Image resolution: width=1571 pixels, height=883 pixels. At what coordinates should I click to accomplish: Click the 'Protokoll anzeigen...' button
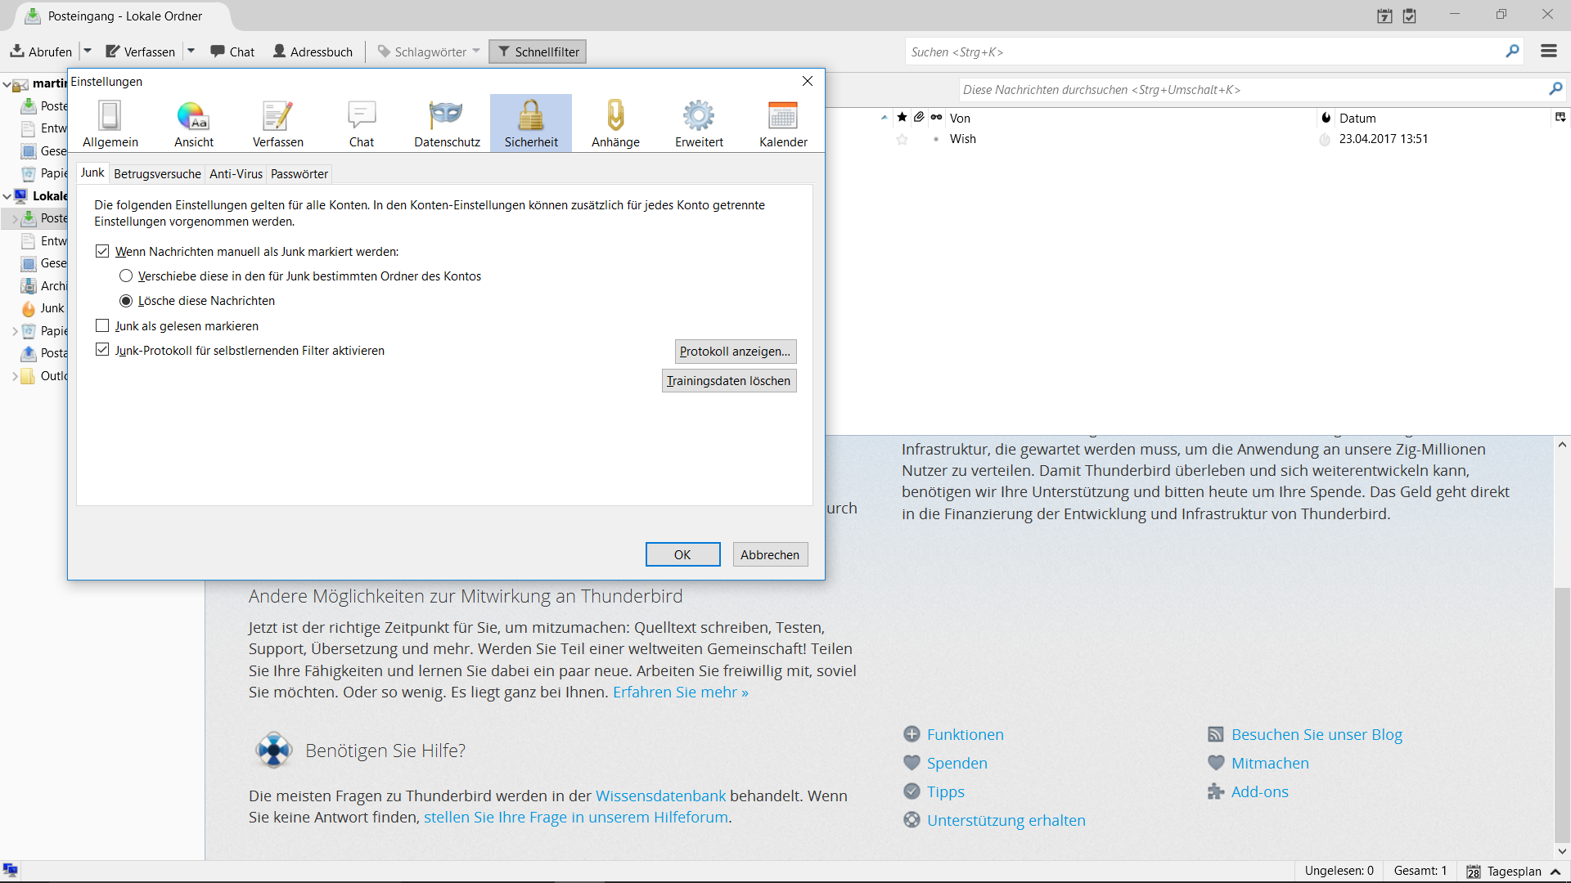(x=735, y=352)
